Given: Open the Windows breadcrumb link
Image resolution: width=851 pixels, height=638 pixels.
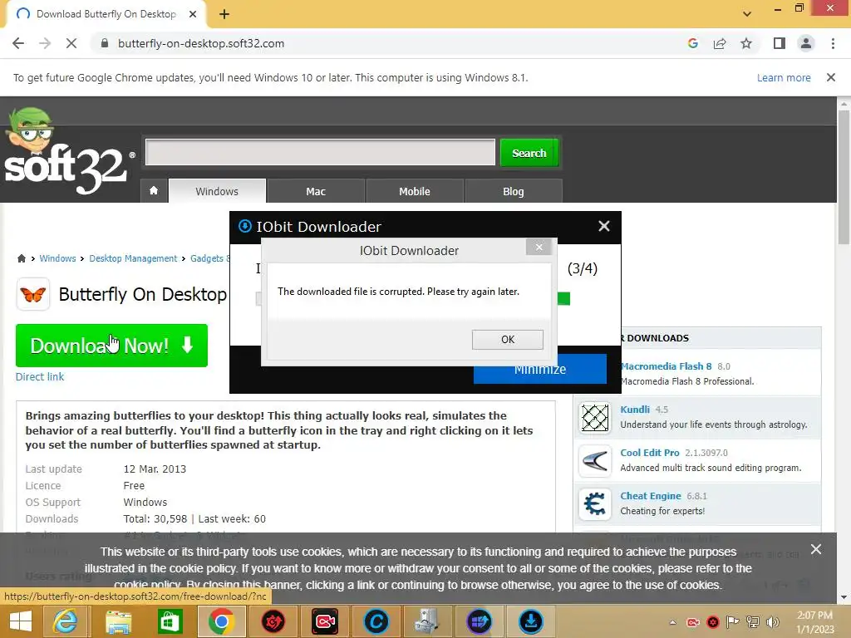Looking at the screenshot, I should [57, 258].
